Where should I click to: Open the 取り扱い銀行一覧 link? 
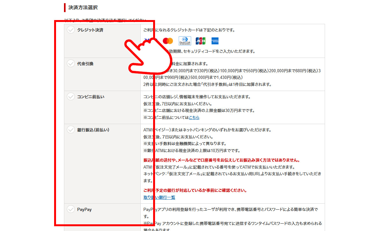159,197
